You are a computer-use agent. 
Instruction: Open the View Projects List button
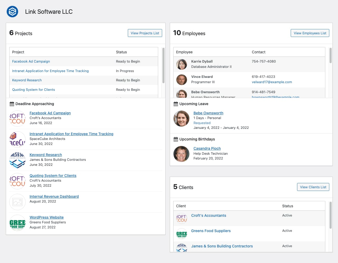(145, 33)
